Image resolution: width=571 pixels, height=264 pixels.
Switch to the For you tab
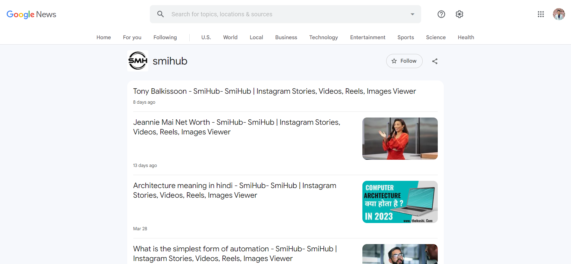[132, 37]
